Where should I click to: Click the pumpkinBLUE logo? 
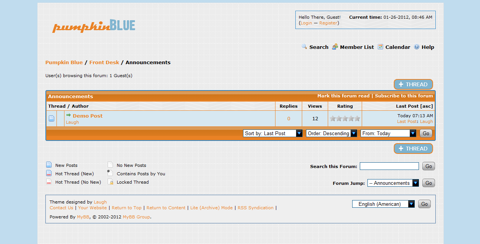94,26
